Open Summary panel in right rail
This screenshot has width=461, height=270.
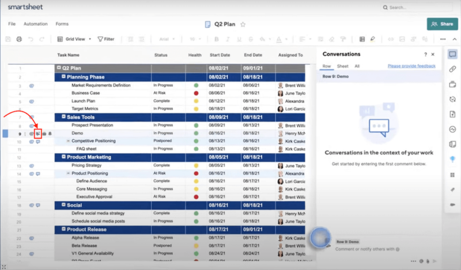pyautogui.click(x=452, y=144)
